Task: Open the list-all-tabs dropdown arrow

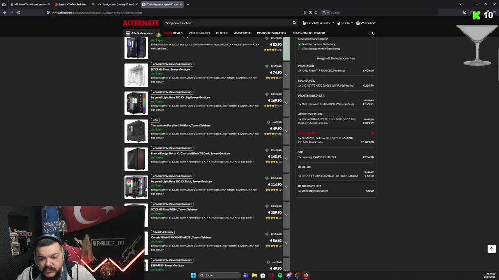Action: click(460, 4)
